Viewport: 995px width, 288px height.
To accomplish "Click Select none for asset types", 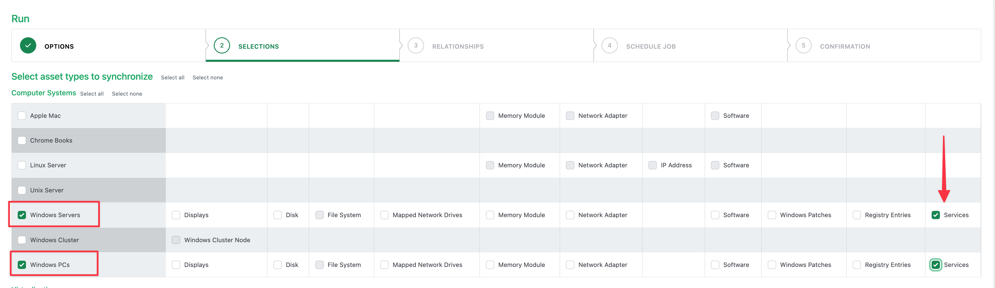I will tap(208, 77).
